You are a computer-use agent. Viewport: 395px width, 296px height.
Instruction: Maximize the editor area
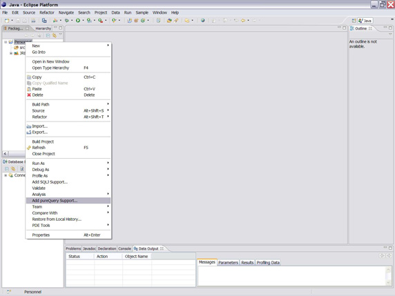click(x=345, y=28)
